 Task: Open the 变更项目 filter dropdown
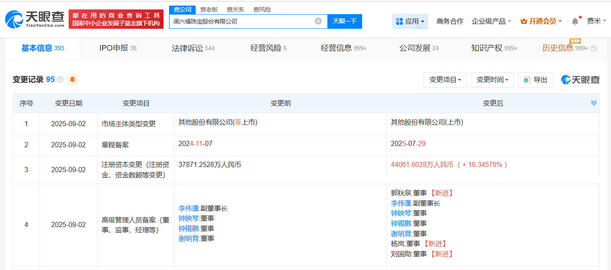[445, 80]
